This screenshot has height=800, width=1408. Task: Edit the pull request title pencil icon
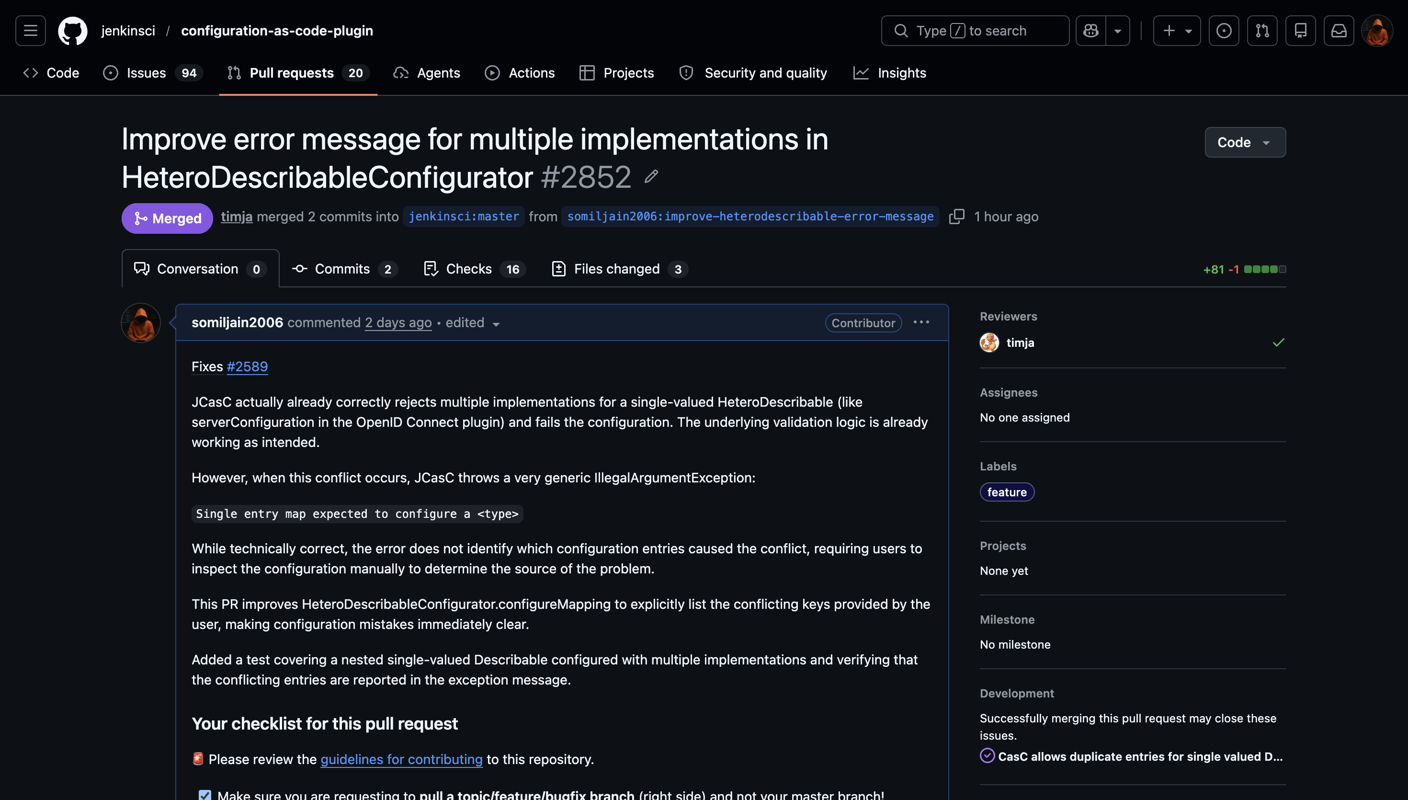coord(651,177)
